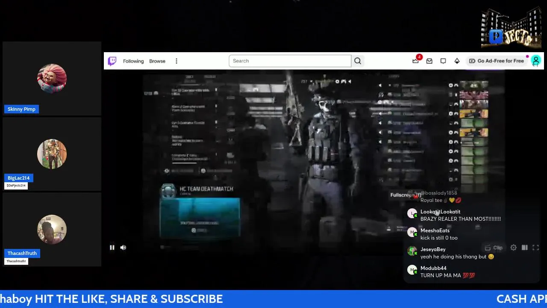The image size is (547, 308).
Task: Click the Modubb44 chat username
Action: (x=433, y=268)
